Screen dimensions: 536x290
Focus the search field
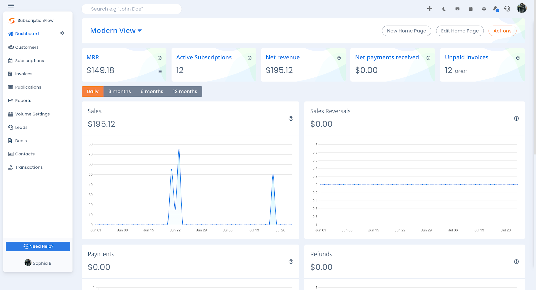click(132, 9)
